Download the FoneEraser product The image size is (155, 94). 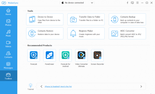50,55
